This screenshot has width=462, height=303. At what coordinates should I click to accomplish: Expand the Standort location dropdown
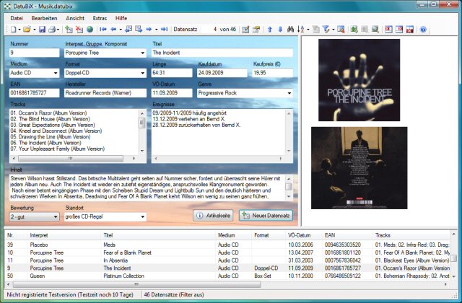(141, 216)
